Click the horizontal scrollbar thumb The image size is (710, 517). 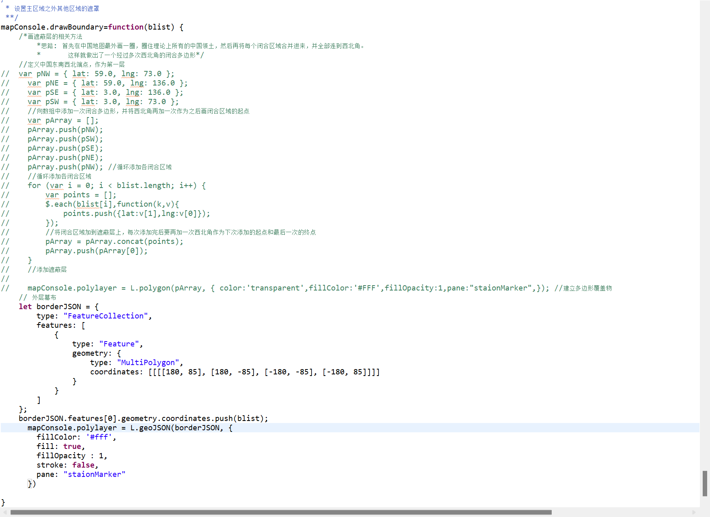(281, 512)
